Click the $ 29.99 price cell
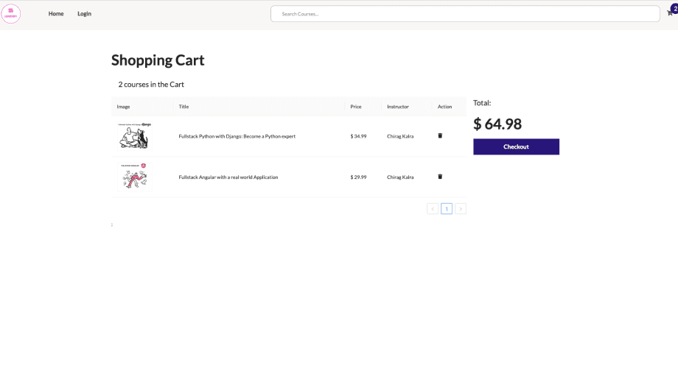 coord(358,177)
